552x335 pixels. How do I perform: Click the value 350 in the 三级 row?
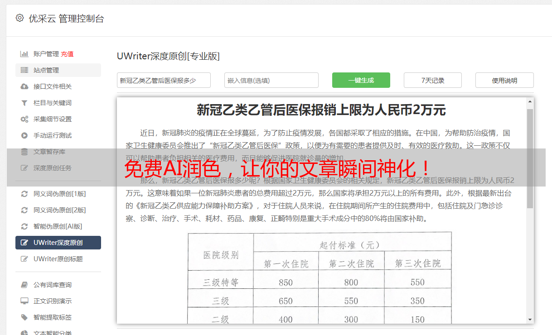(x=417, y=301)
